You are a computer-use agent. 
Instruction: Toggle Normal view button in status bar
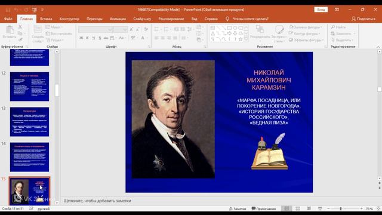tap(286, 208)
